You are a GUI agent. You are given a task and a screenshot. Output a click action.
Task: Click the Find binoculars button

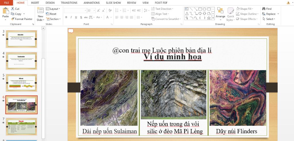point(267,9)
